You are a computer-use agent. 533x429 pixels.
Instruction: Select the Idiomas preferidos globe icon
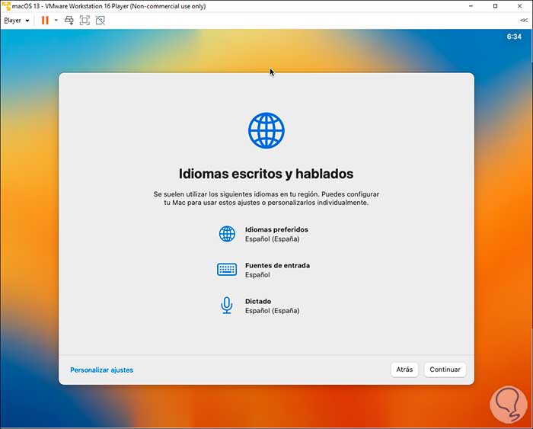pyautogui.click(x=227, y=234)
